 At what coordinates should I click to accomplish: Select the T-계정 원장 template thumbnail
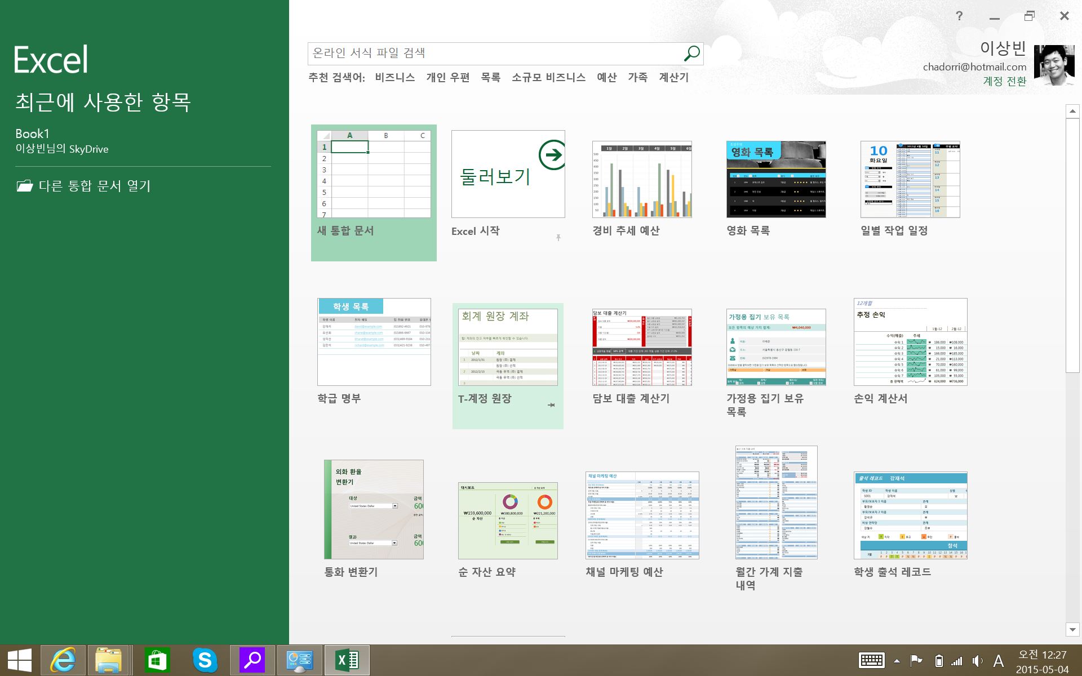pyautogui.click(x=508, y=348)
